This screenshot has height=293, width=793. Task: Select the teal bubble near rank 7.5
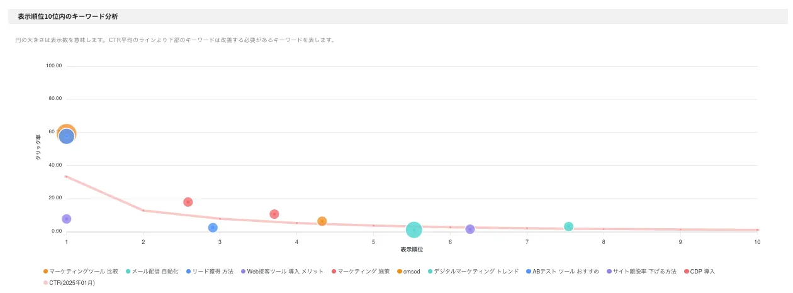[569, 226]
